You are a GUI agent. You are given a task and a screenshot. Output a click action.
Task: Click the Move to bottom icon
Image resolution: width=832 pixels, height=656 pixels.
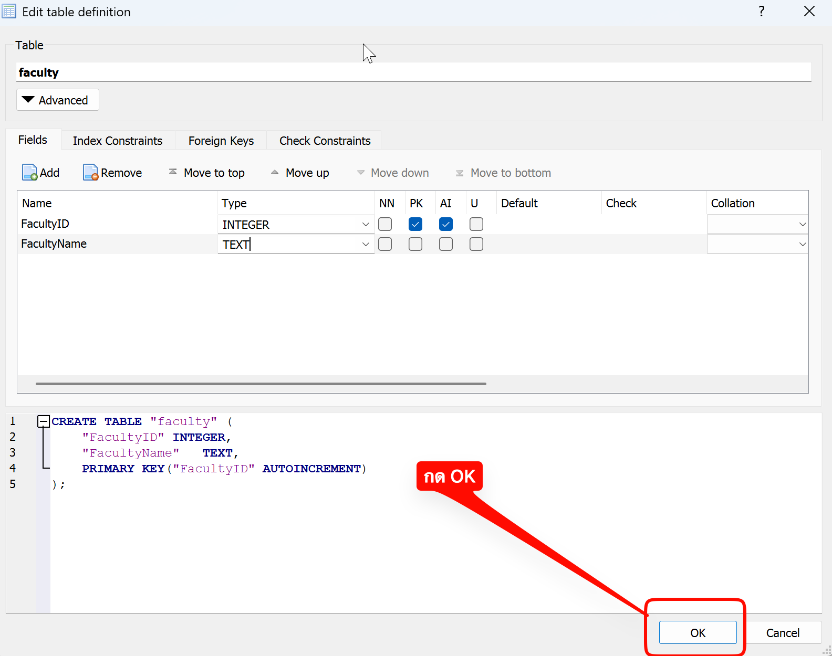460,173
